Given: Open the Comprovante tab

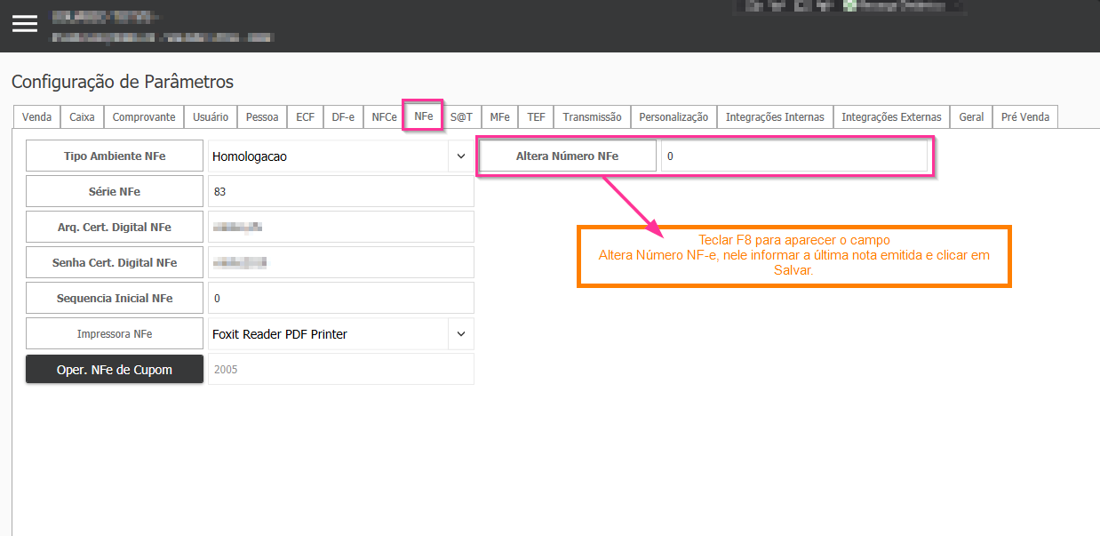Looking at the screenshot, I should click(x=144, y=116).
